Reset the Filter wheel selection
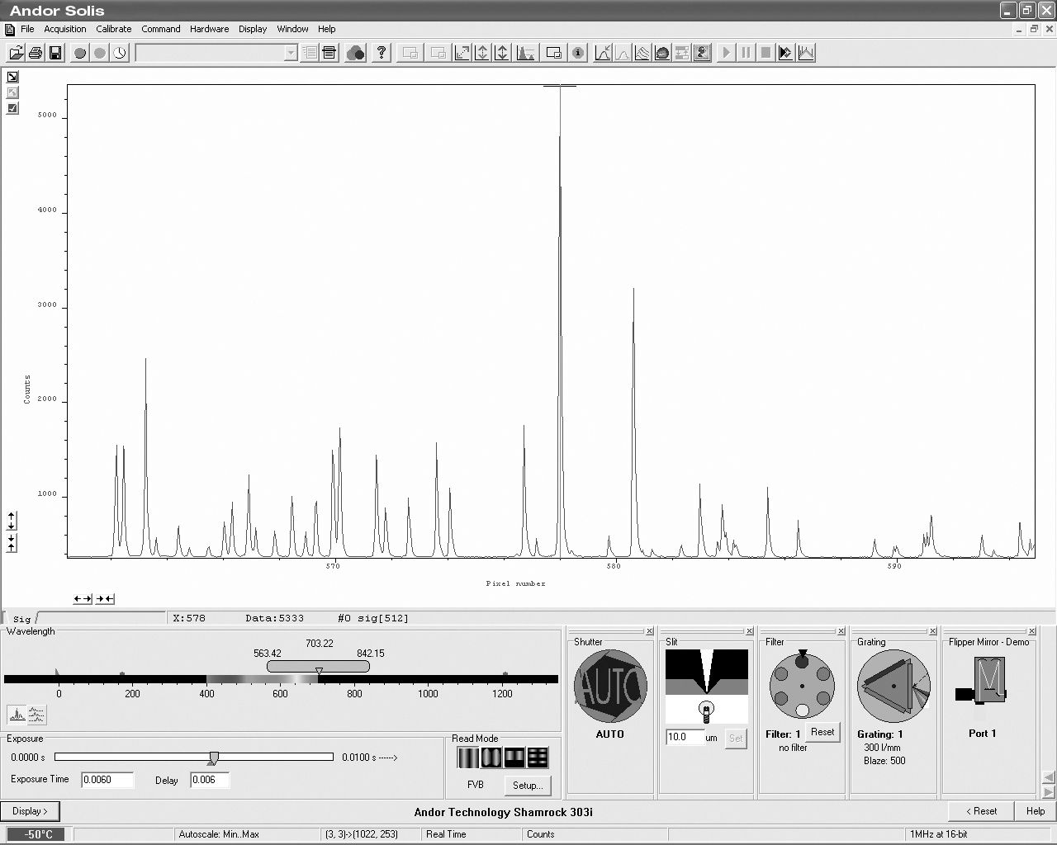Image resolution: width=1057 pixels, height=845 pixels. click(822, 732)
